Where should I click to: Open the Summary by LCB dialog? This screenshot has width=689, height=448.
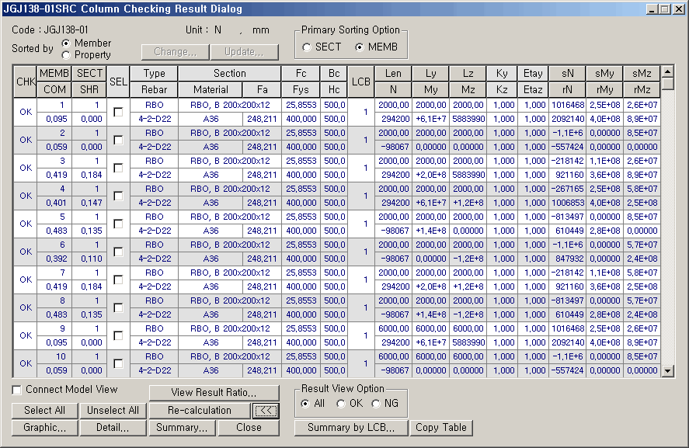(350, 427)
